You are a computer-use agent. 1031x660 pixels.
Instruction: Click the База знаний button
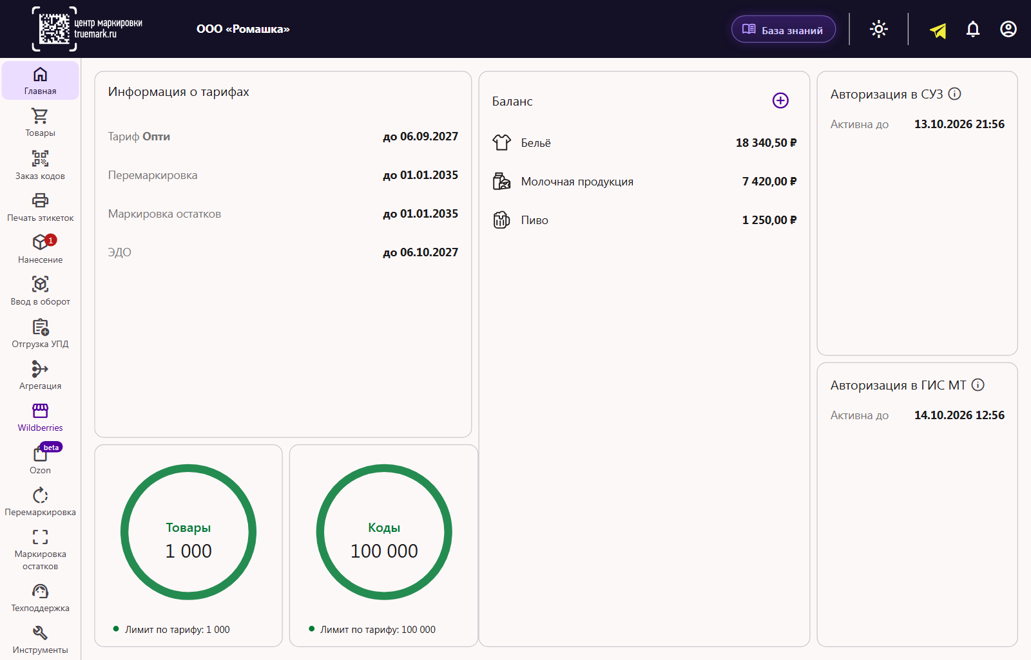pyautogui.click(x=784, y=30)
